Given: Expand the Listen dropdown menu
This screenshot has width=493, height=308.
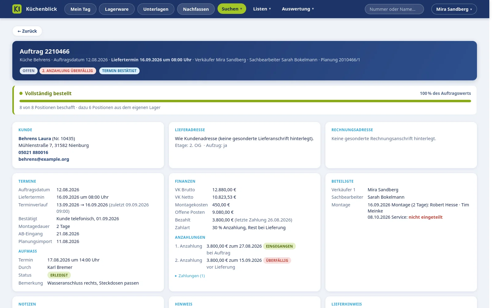Looking at the screenshot, I should (262, 9).
